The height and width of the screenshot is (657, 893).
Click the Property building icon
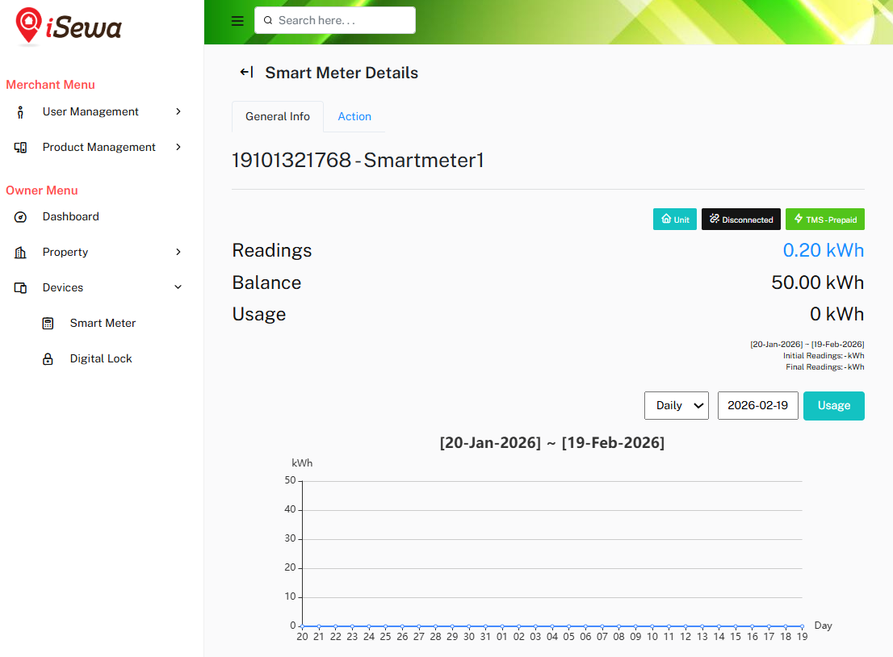click(x=21, y=253)
